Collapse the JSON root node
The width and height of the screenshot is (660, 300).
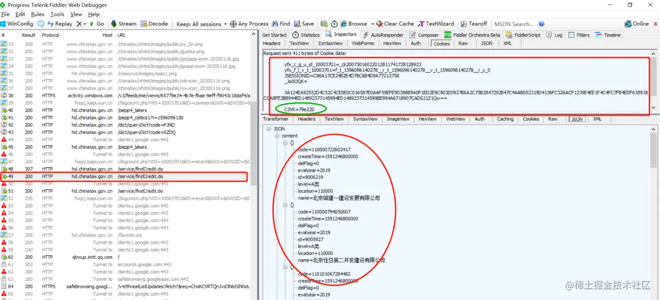point(269,129)
